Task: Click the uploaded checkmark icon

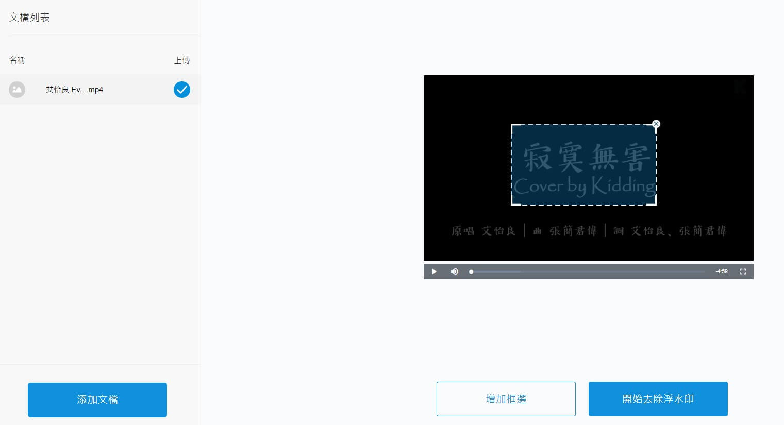Action: [182, 90]
